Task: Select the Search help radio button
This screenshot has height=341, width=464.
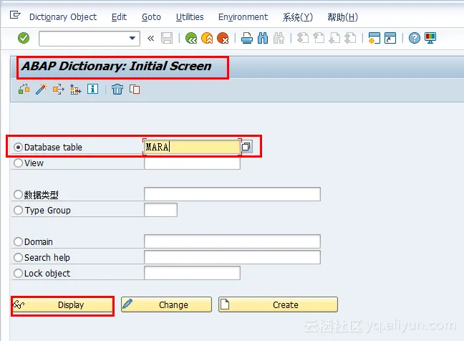Action: [19, 257]
